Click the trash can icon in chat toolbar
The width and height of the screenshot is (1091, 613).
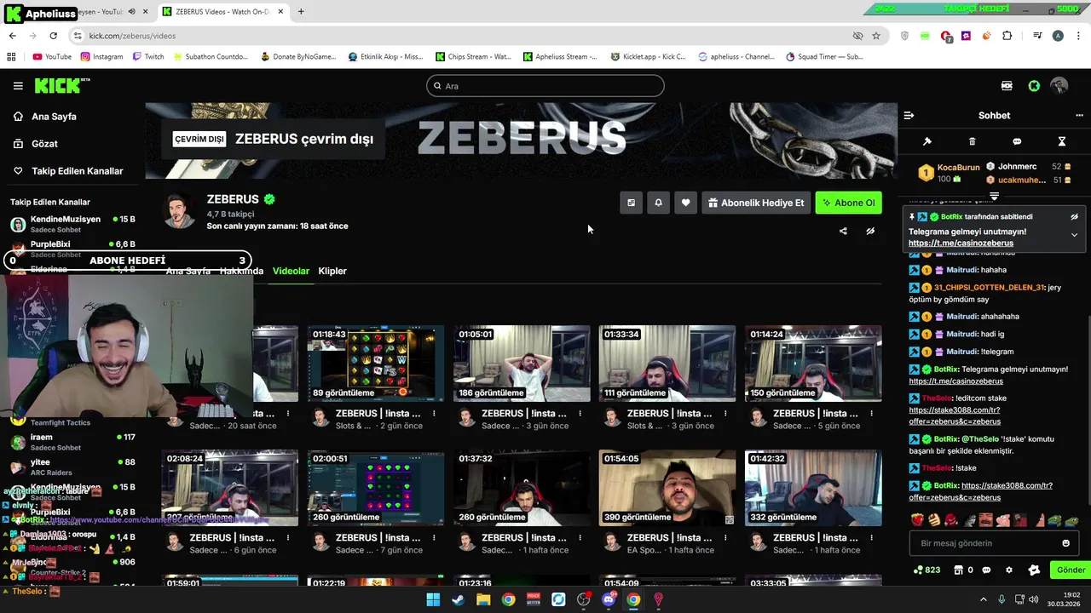[972, 141]
